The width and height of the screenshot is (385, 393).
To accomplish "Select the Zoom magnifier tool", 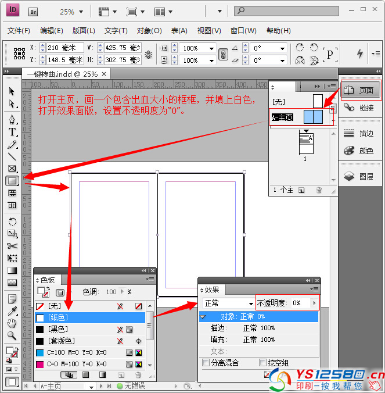I will [x=12, y=335].
